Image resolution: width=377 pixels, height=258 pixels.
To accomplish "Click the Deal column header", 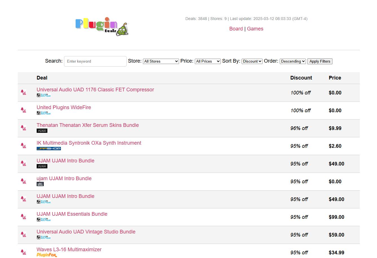I will click(x=42, y=78).
